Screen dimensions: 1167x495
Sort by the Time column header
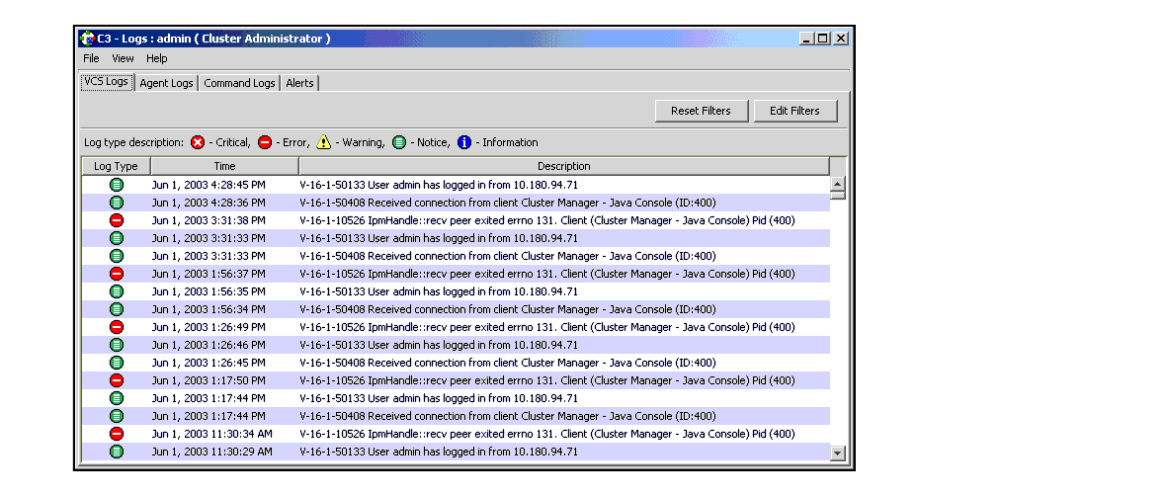pyautogui.click(x=224, y=166)
